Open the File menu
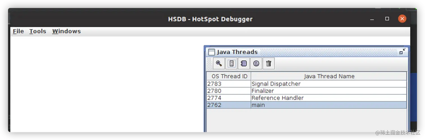 coord(18,31)
